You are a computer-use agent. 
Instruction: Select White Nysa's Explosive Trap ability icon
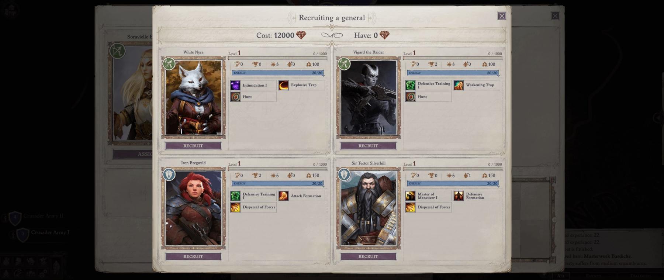284,85
